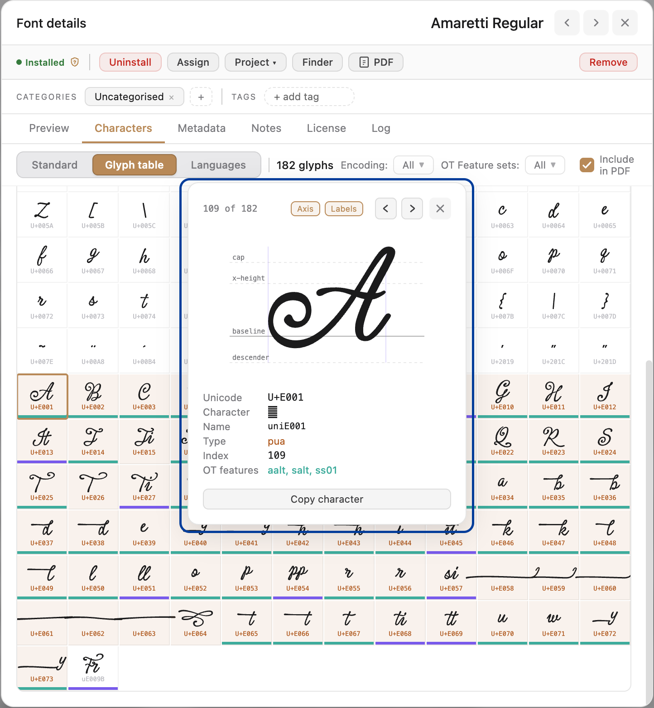This screenshot has height=708, width=654.
Task: Toggle the Labels overlay button
Action: tap(344, 209)
